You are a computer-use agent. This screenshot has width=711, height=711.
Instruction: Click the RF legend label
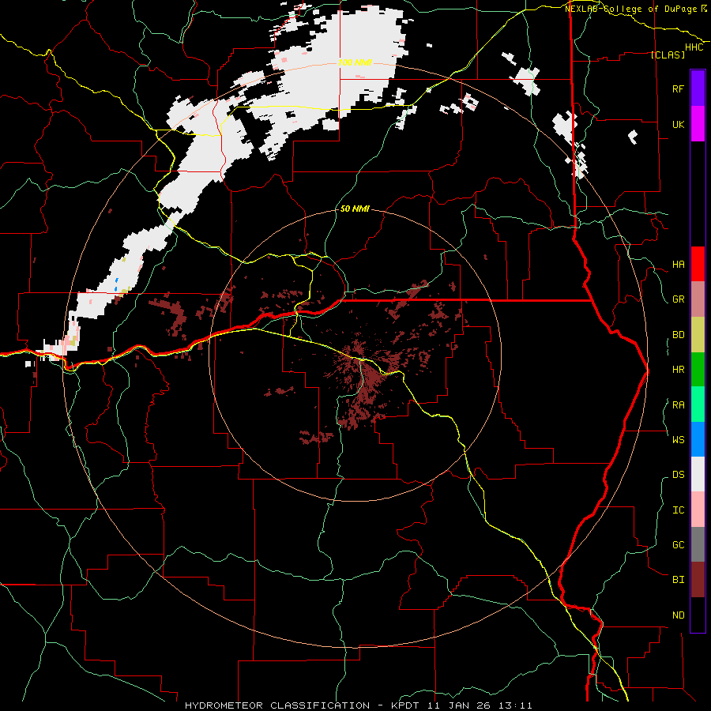[x=678, y=88]
